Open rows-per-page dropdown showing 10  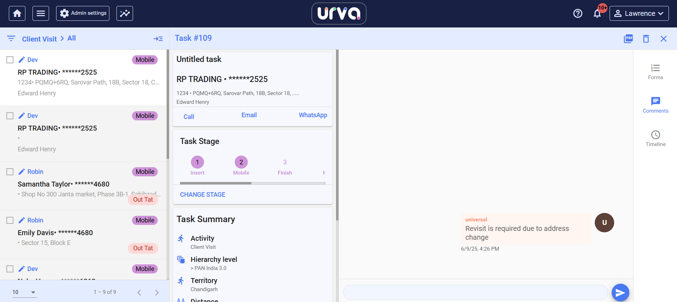tap(24, 292)
